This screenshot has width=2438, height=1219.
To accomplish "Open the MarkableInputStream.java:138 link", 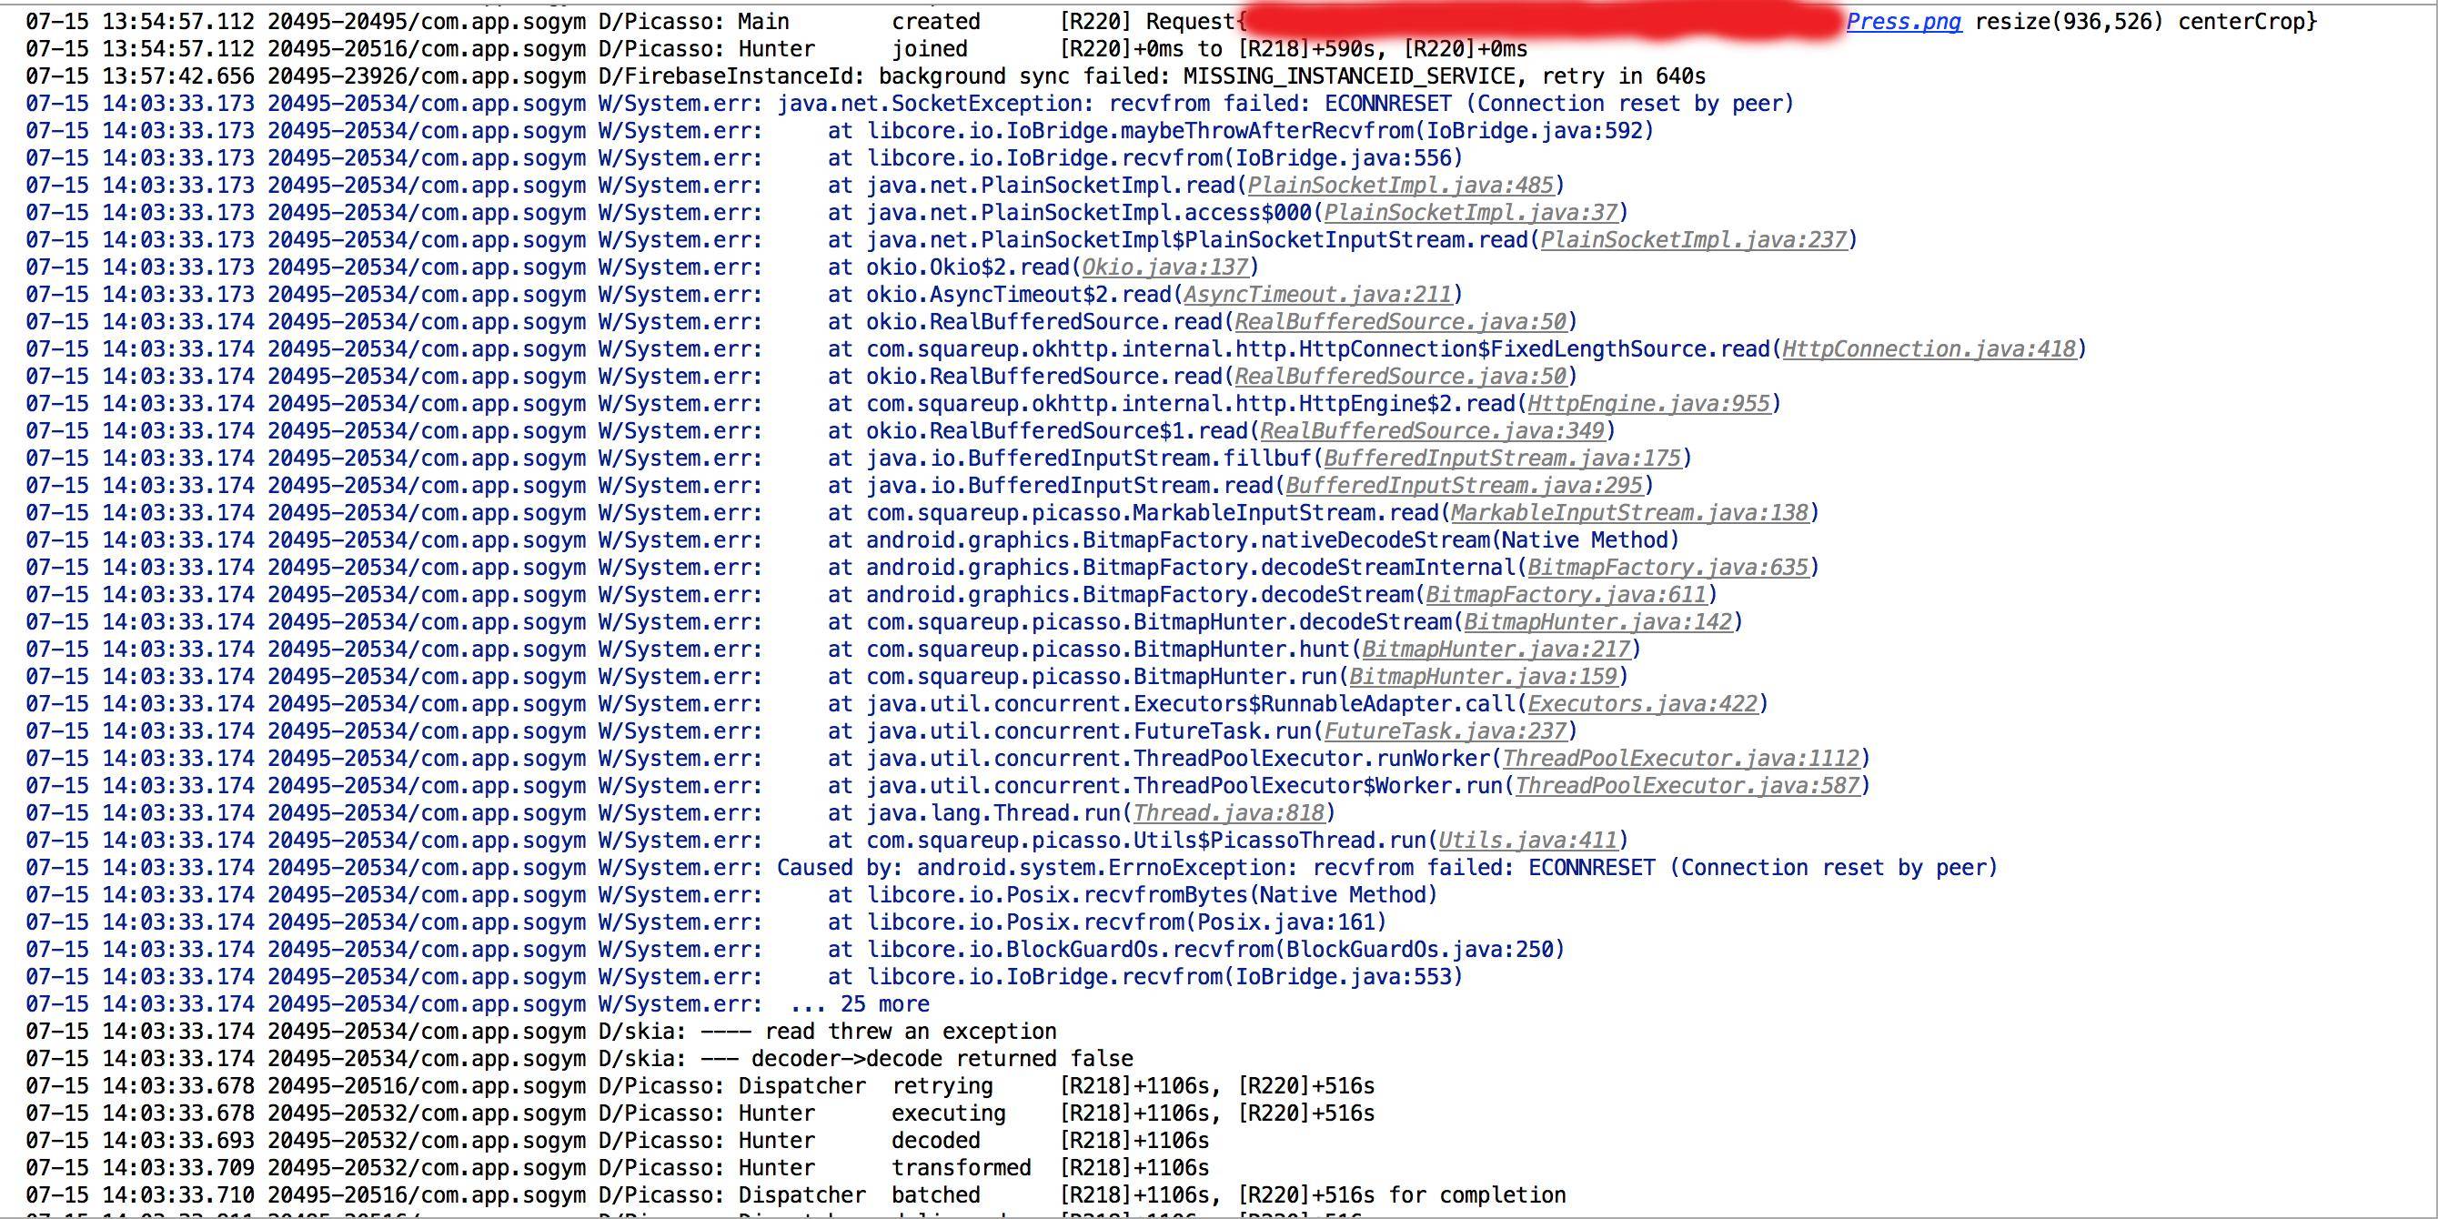I will [1628, 514].
